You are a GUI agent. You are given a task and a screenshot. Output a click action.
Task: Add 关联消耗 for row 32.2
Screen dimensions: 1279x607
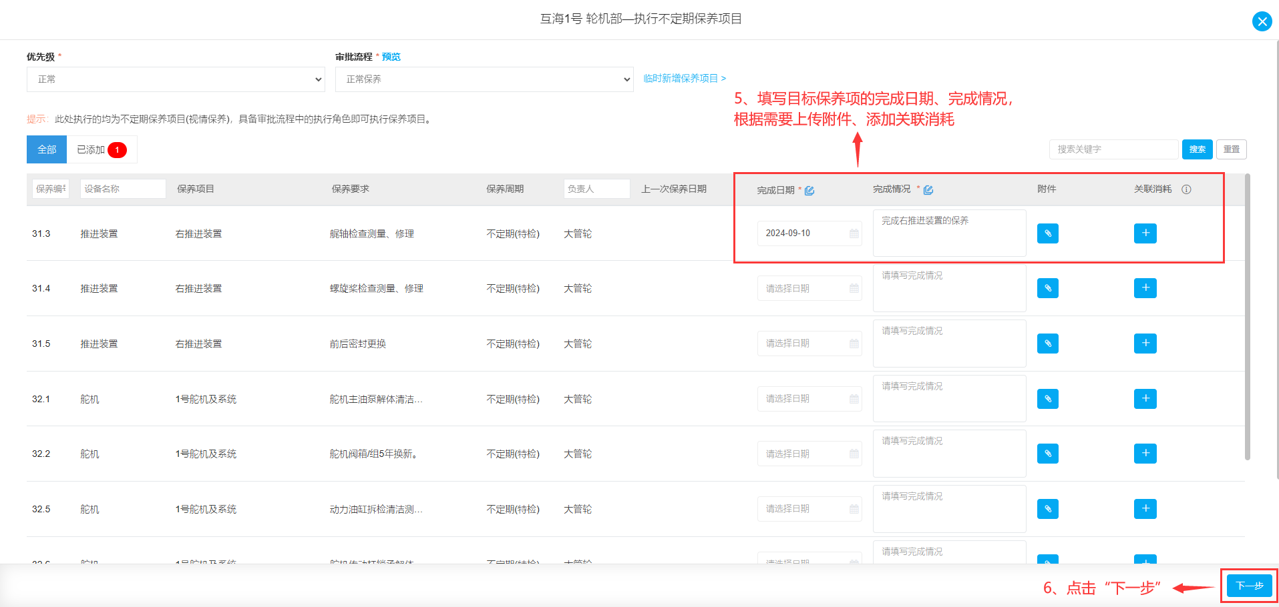(1145, 454)
